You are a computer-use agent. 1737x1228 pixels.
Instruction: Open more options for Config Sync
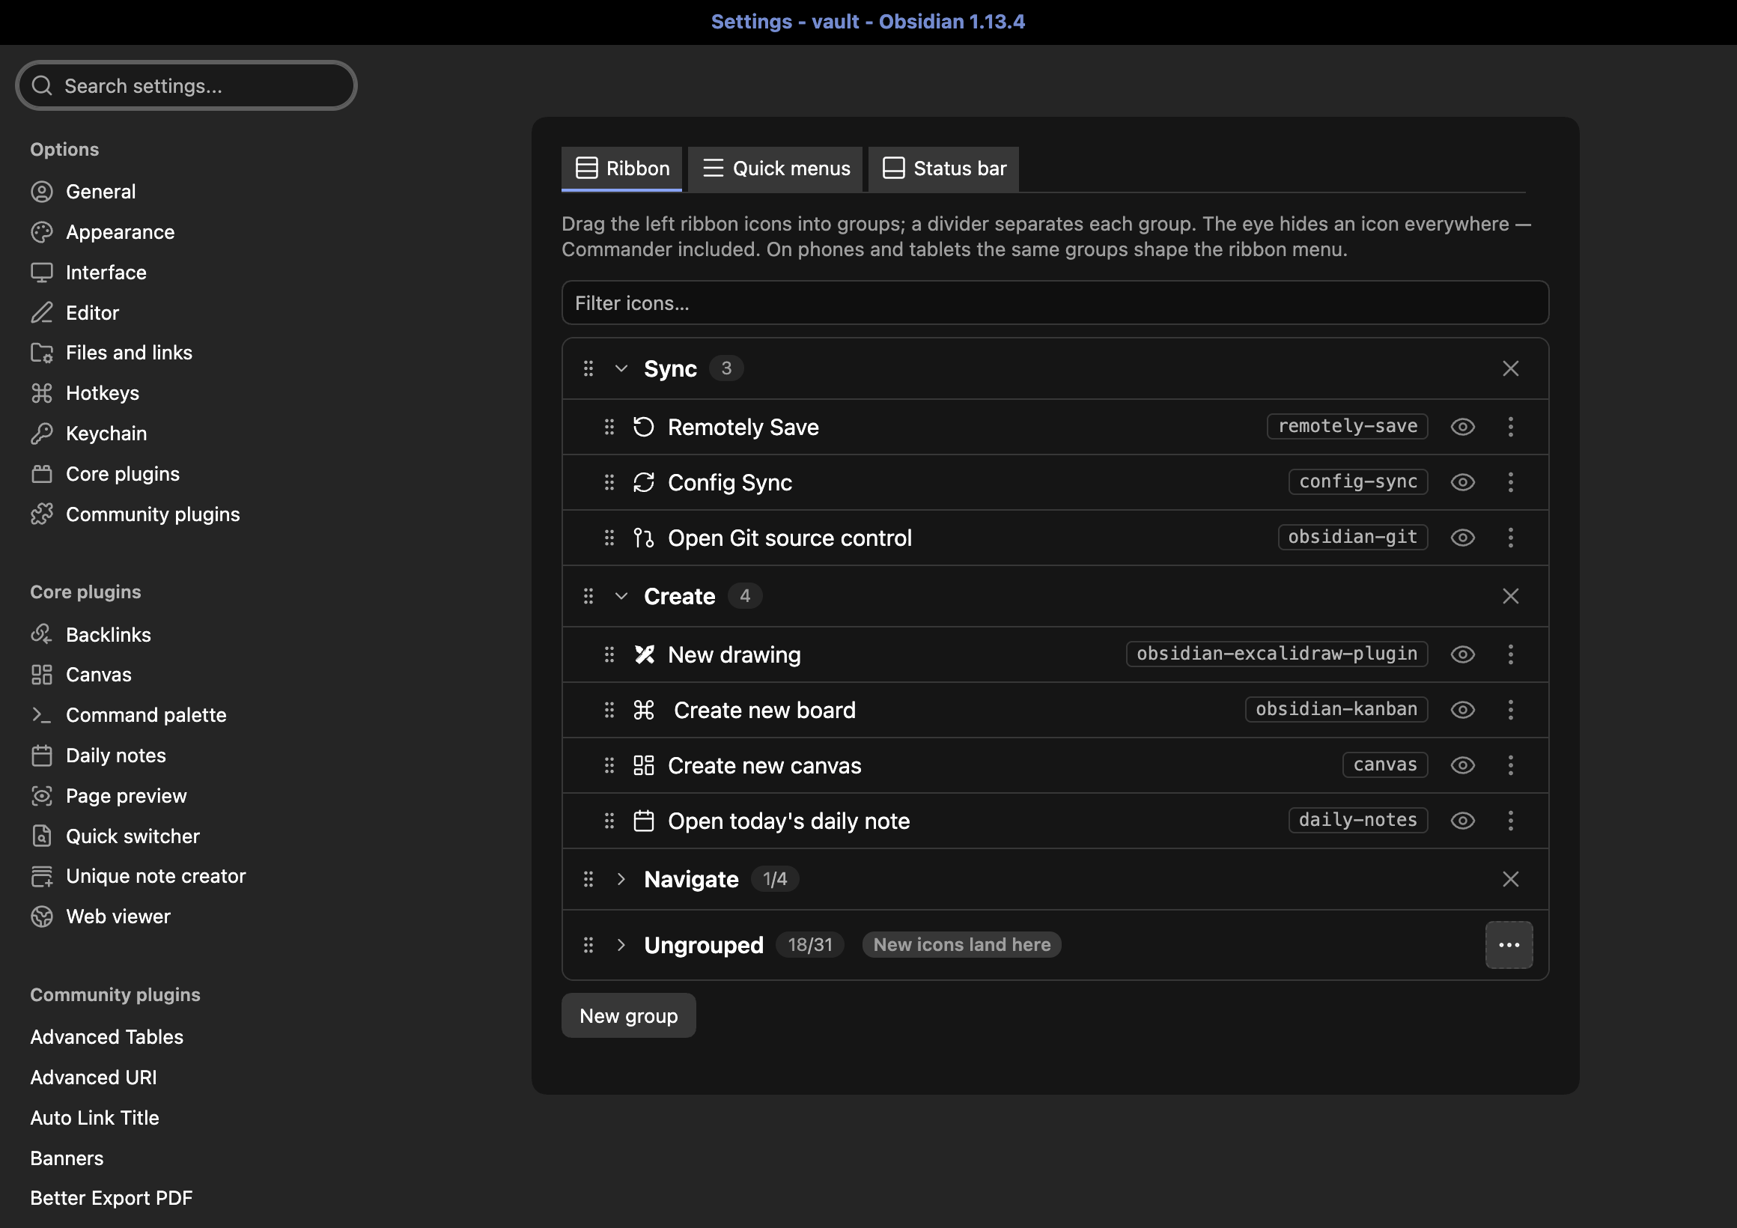[x=1511, y=482]
